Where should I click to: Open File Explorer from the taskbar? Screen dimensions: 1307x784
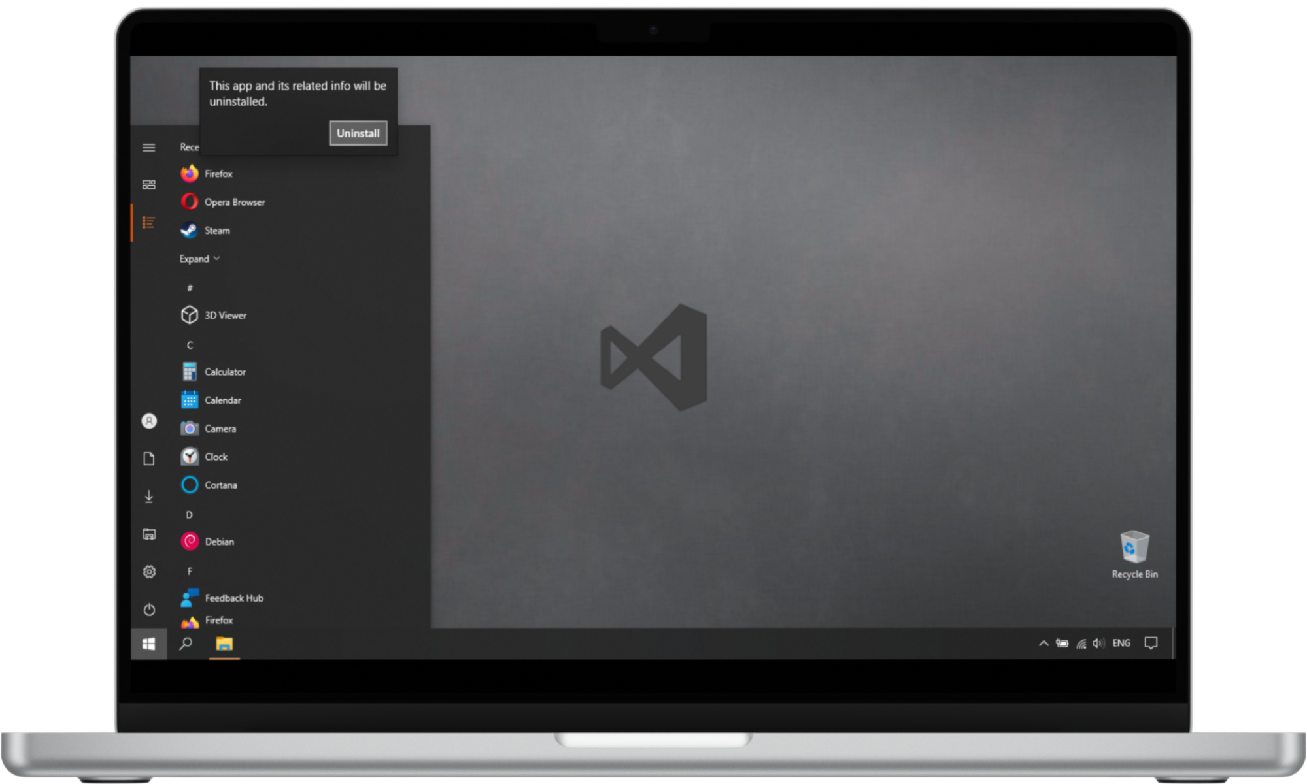pyautogui.click(x=224, y=644)
